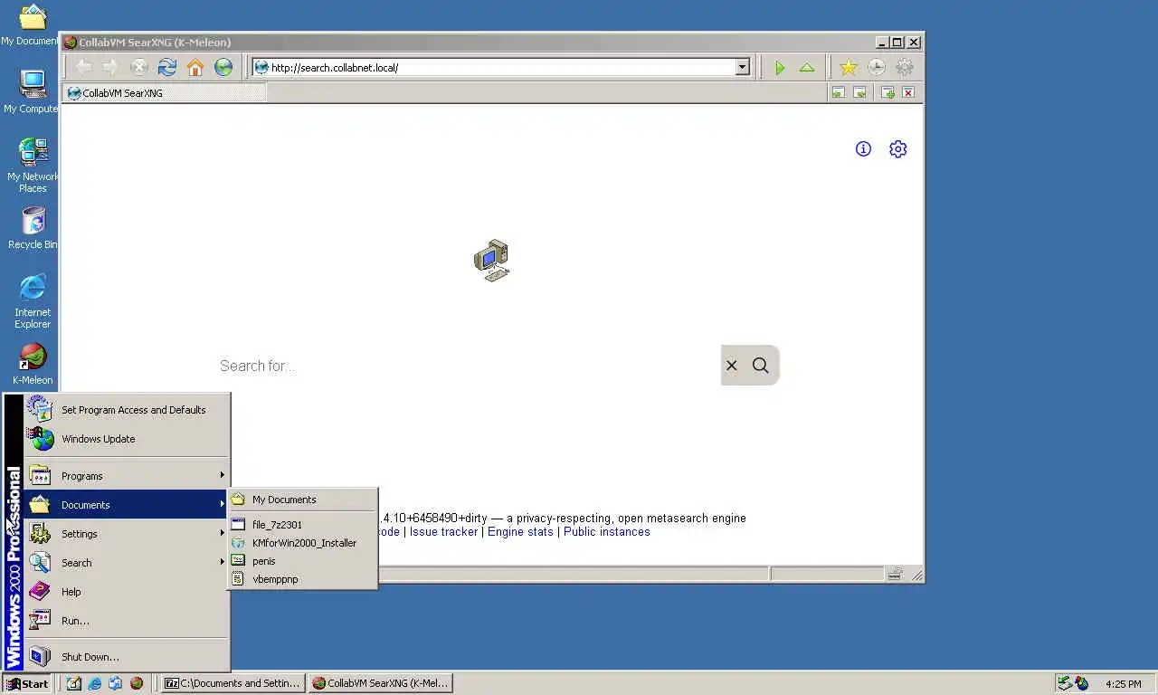This screenshot has height=695, width=1158.
Task: Click the green Go arrow next to URL bar
Action: 780,67
